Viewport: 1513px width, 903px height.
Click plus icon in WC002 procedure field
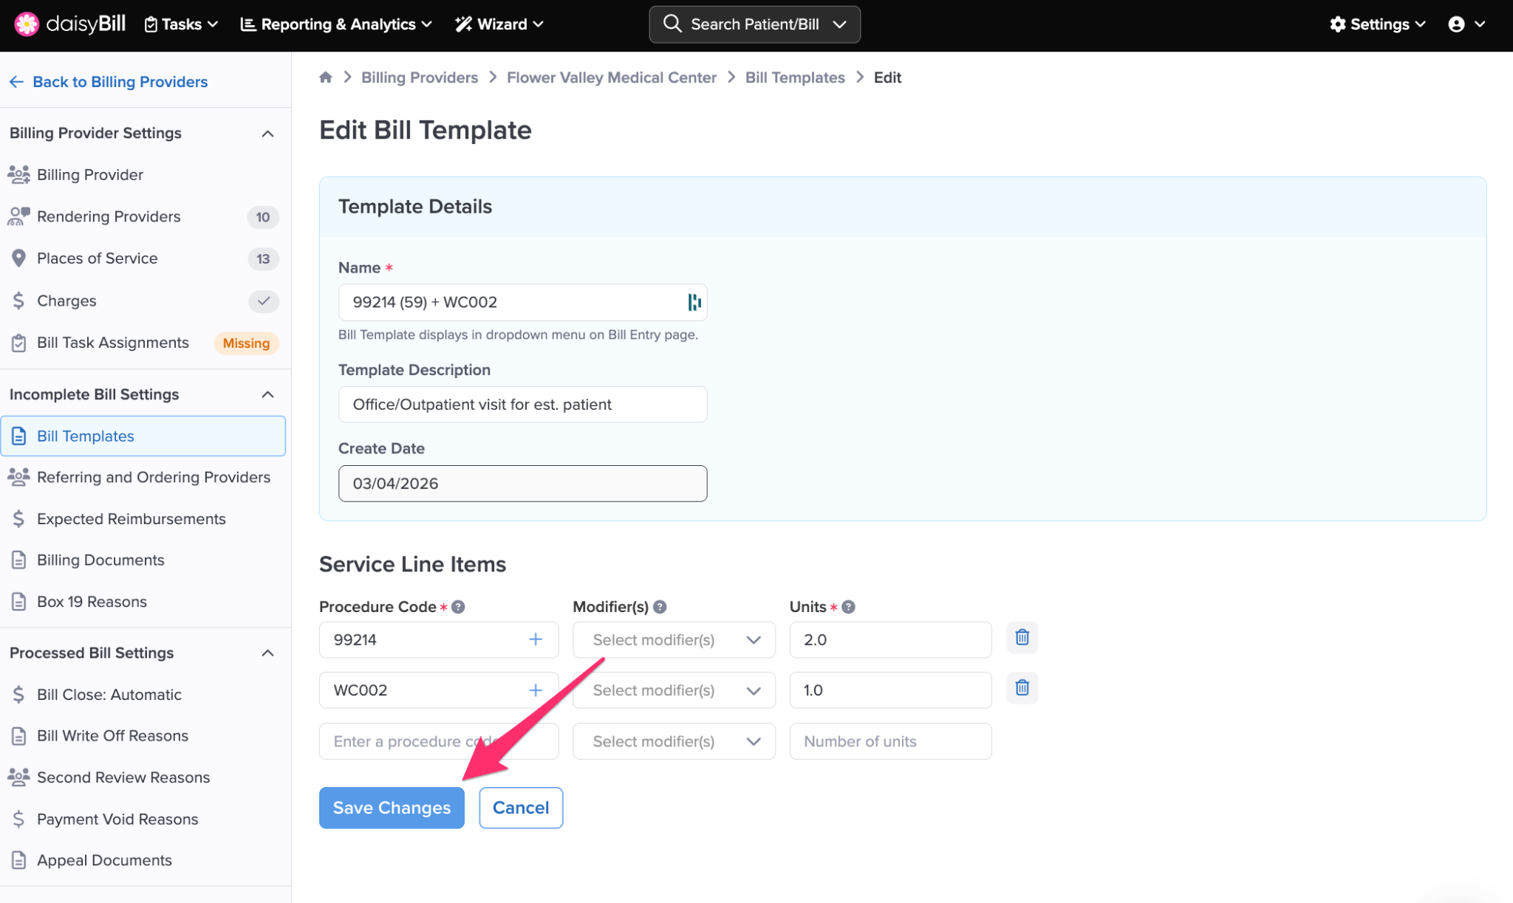pyautogui.click(x=536, y=690)
